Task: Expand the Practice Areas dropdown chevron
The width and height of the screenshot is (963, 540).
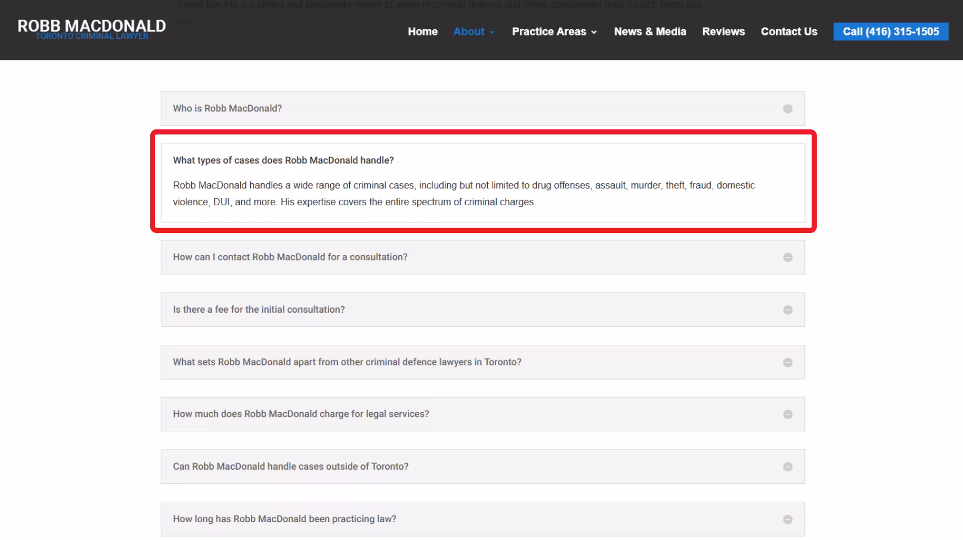Action: pyautogui.click(x=593, y=32)
